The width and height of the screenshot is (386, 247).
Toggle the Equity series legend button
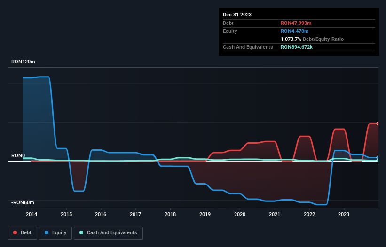click(x=55, y=233)
